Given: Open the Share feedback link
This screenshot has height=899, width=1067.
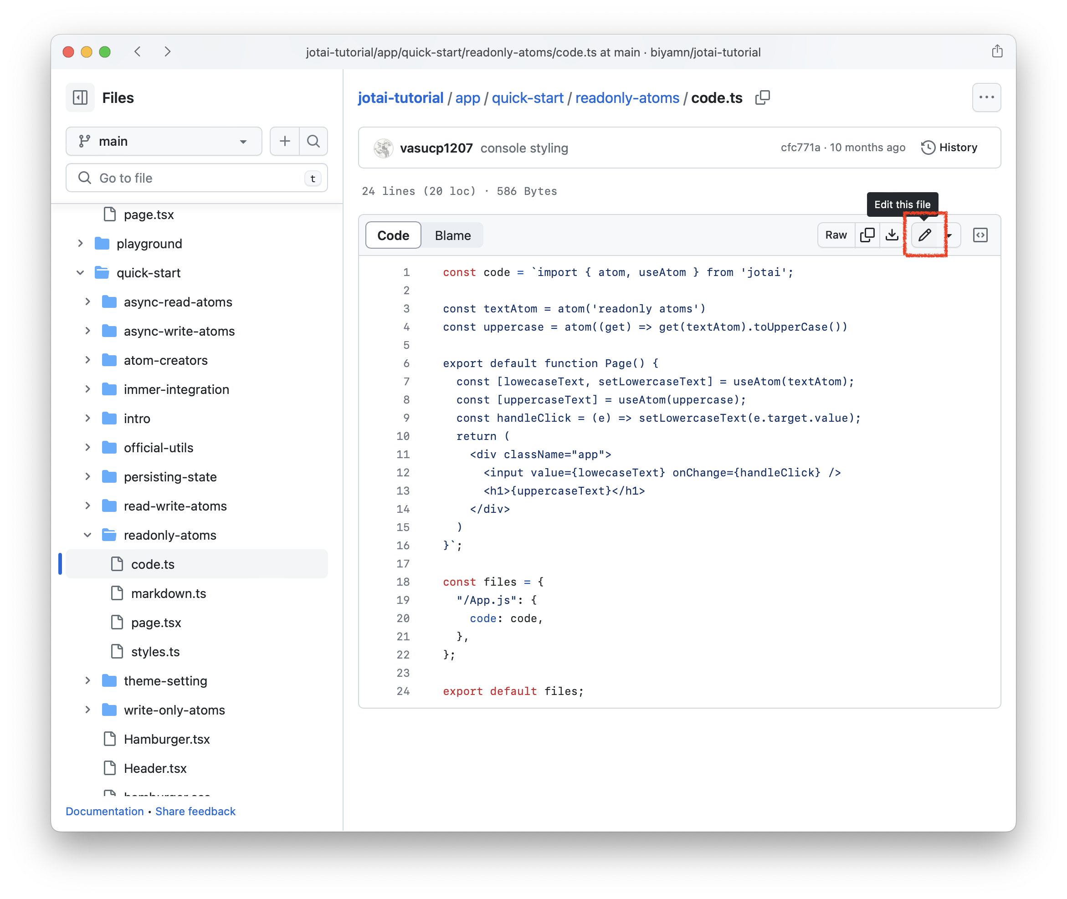Looking at the screenshot, I should pyautogui.click(x=195, y=811).
